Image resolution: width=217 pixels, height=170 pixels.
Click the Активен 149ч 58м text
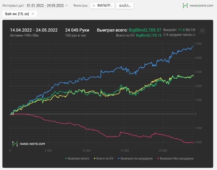click(x=24, y=35)
